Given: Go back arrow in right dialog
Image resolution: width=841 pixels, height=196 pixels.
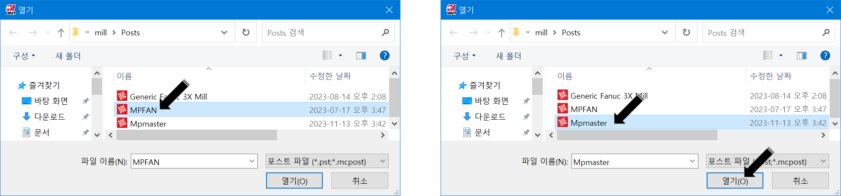Looking at the screenshot, I should tap(454, 33).
